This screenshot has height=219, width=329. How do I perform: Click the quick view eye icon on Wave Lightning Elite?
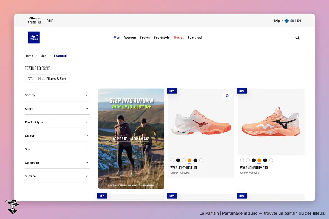pyautogui.click(x=227, y=96)
